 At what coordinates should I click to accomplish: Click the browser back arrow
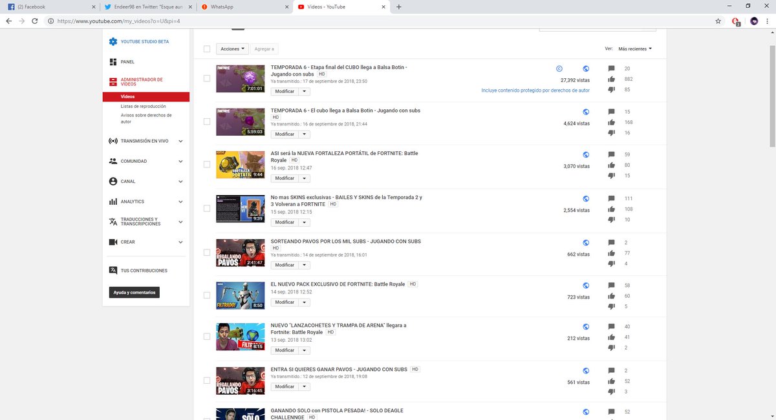tap(8, 21)
